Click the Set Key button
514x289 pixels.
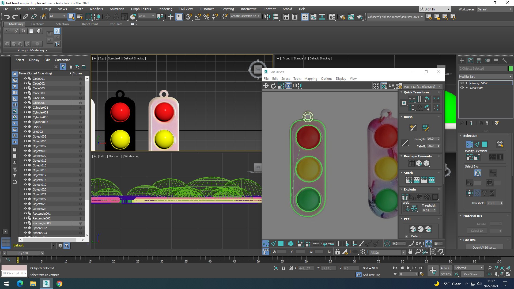pos(446,274)
